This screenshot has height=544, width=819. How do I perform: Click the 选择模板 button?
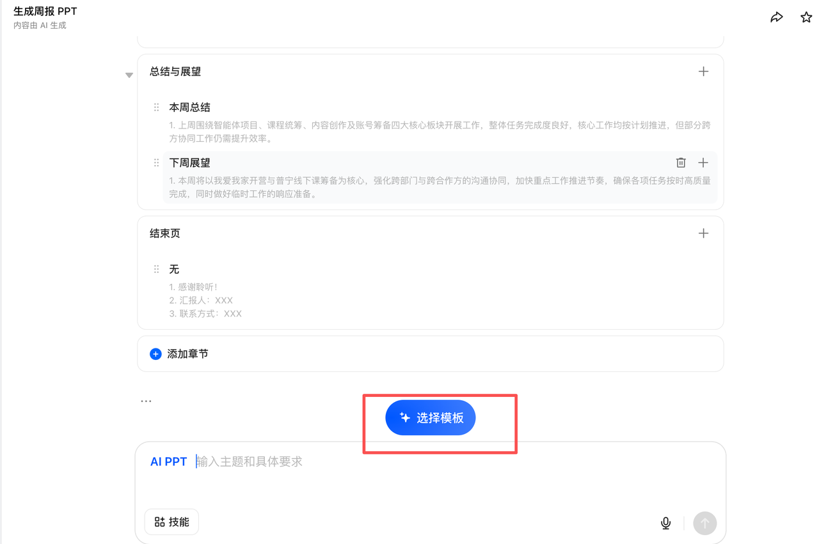click(430, 418)
